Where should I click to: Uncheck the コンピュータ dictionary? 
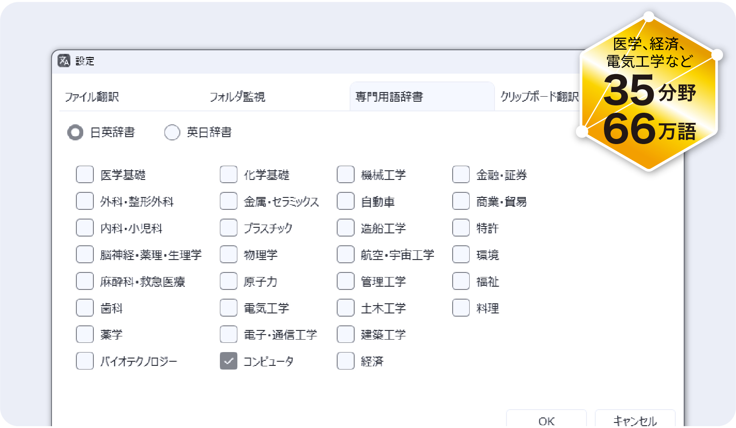[x=228, y=361]
